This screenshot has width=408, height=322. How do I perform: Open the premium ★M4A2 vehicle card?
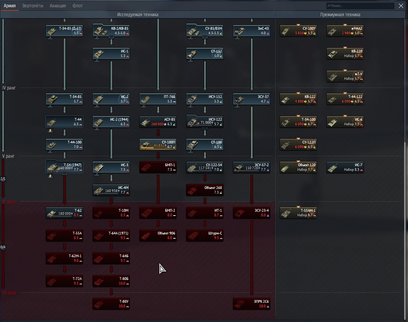point(345,31)
